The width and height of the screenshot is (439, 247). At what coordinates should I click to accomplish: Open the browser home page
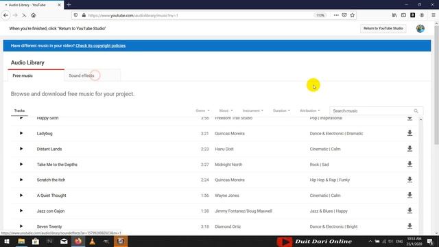[34, 15]
